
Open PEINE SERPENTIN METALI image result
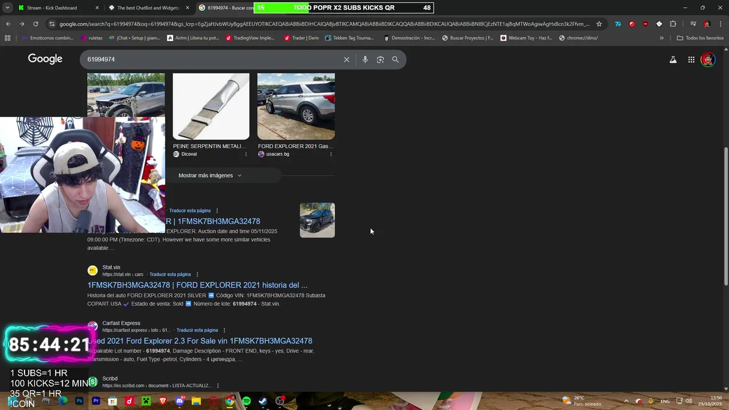[211, 106]
